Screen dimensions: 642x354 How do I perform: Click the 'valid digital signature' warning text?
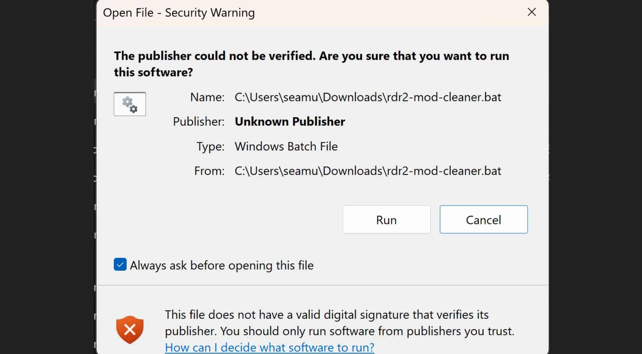pos(327,315)
